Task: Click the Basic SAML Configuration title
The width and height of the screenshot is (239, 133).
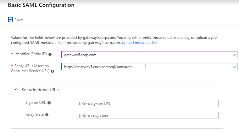Action: coord(41,5)
